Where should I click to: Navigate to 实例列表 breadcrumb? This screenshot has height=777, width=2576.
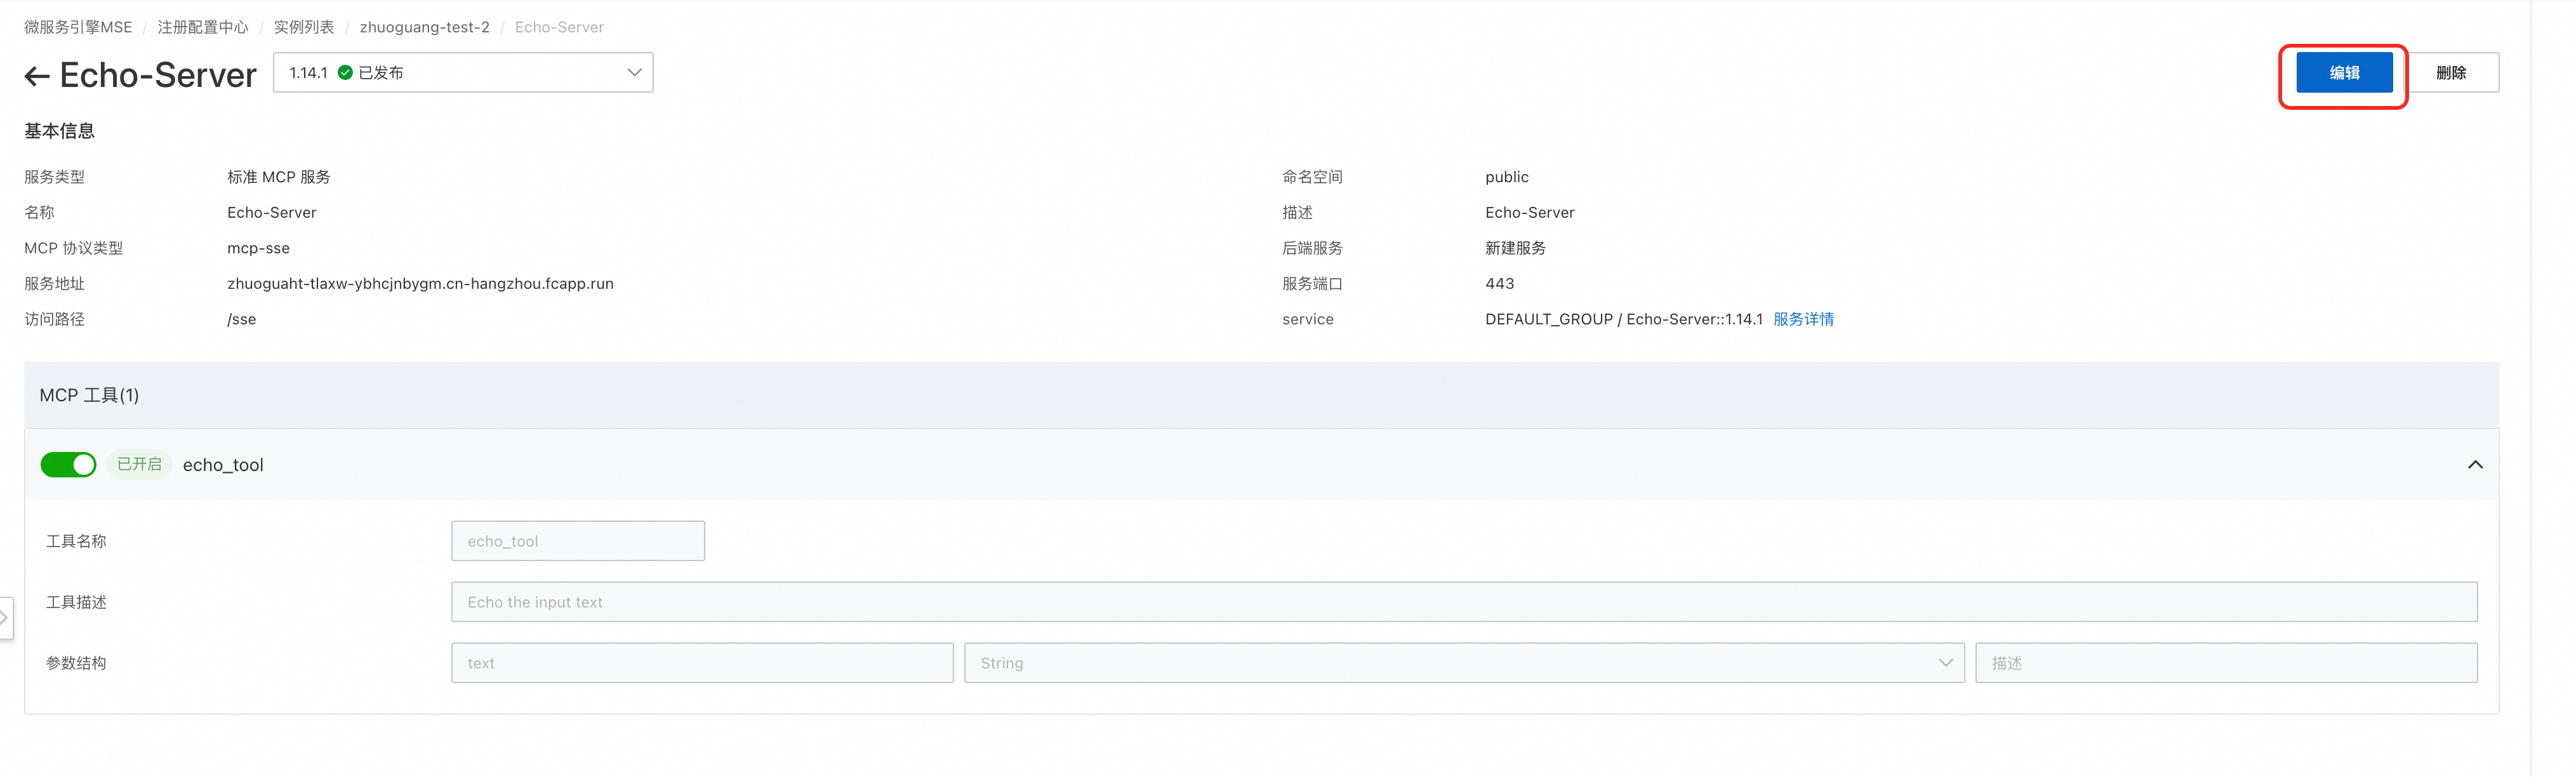point(304,27)
